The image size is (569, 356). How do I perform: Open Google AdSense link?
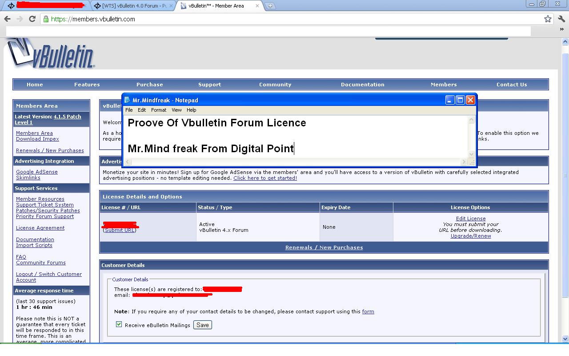[x=37, y=172]
